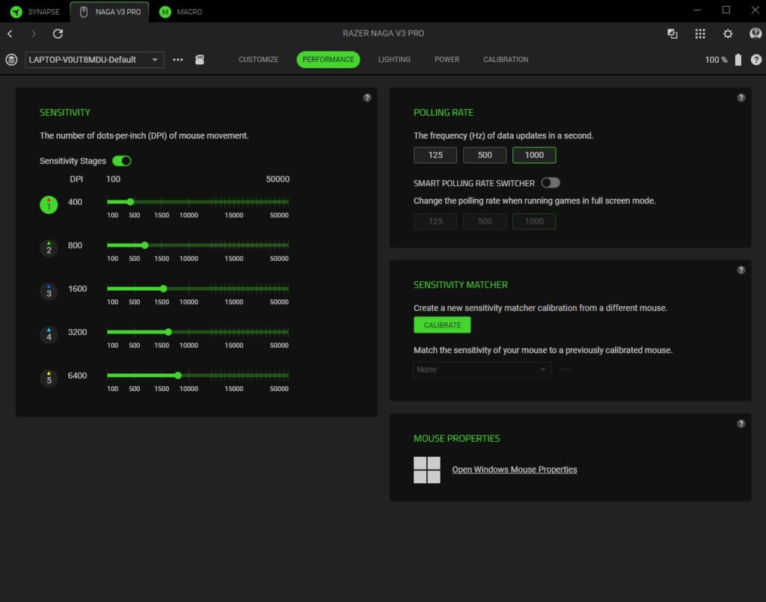Select sensitivity stage 3 circle

pyautogui.click(x=49, y=292)
